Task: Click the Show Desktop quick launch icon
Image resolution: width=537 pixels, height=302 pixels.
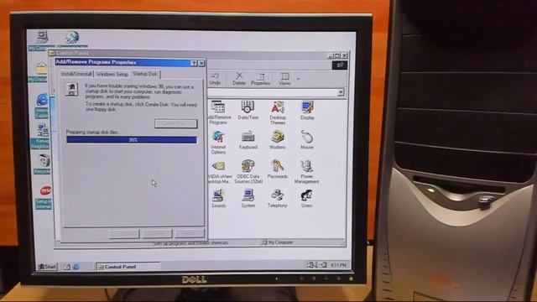Action: coord(67,267)
